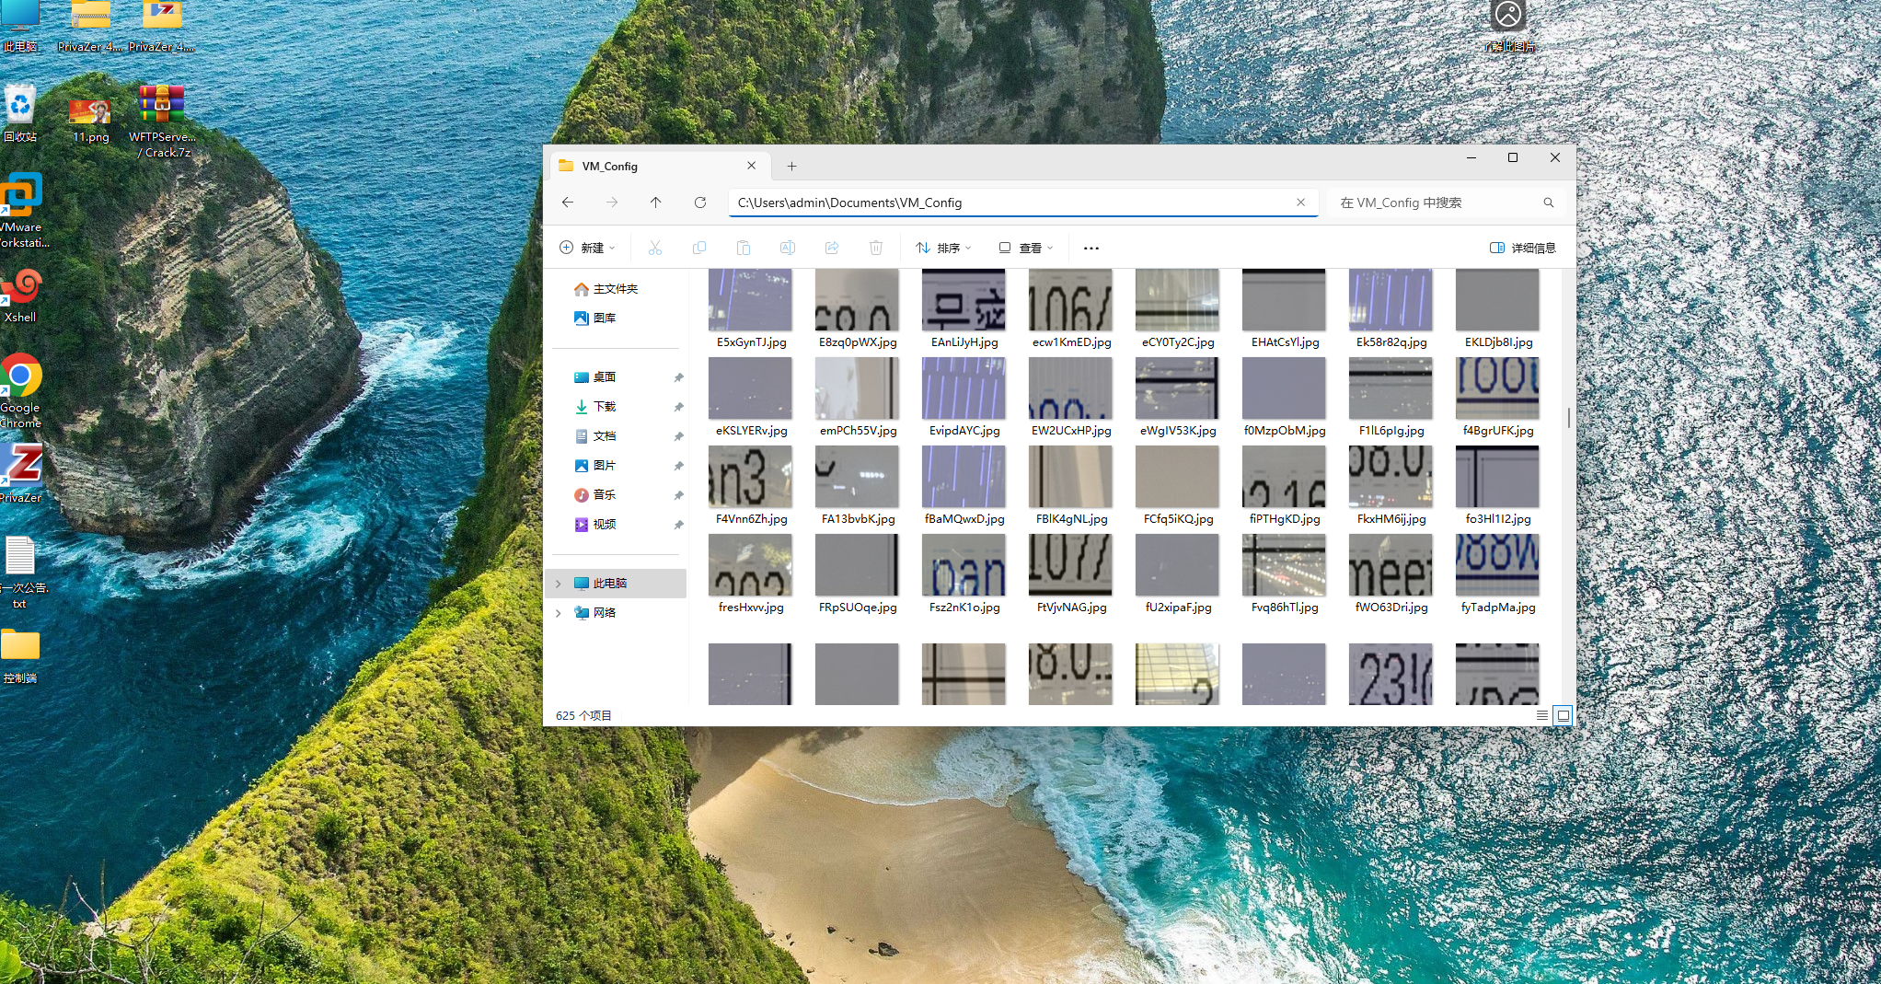Clear the address bar with X
1881x984 pixels.
tap(1300, 203)
